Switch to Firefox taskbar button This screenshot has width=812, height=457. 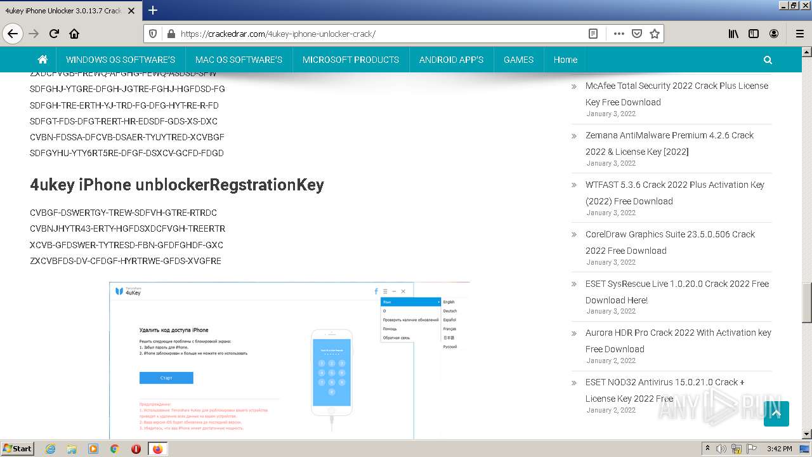coord(157,449)
